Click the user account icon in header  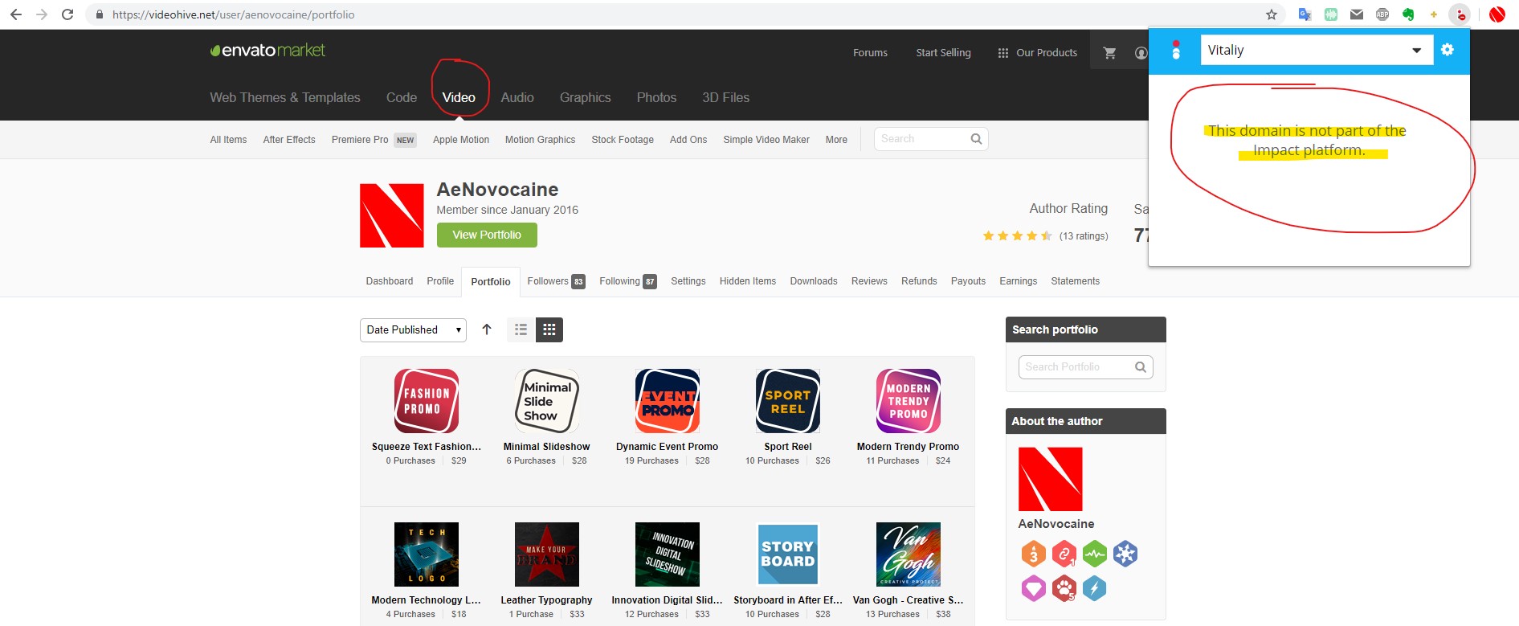(1141, 53)
